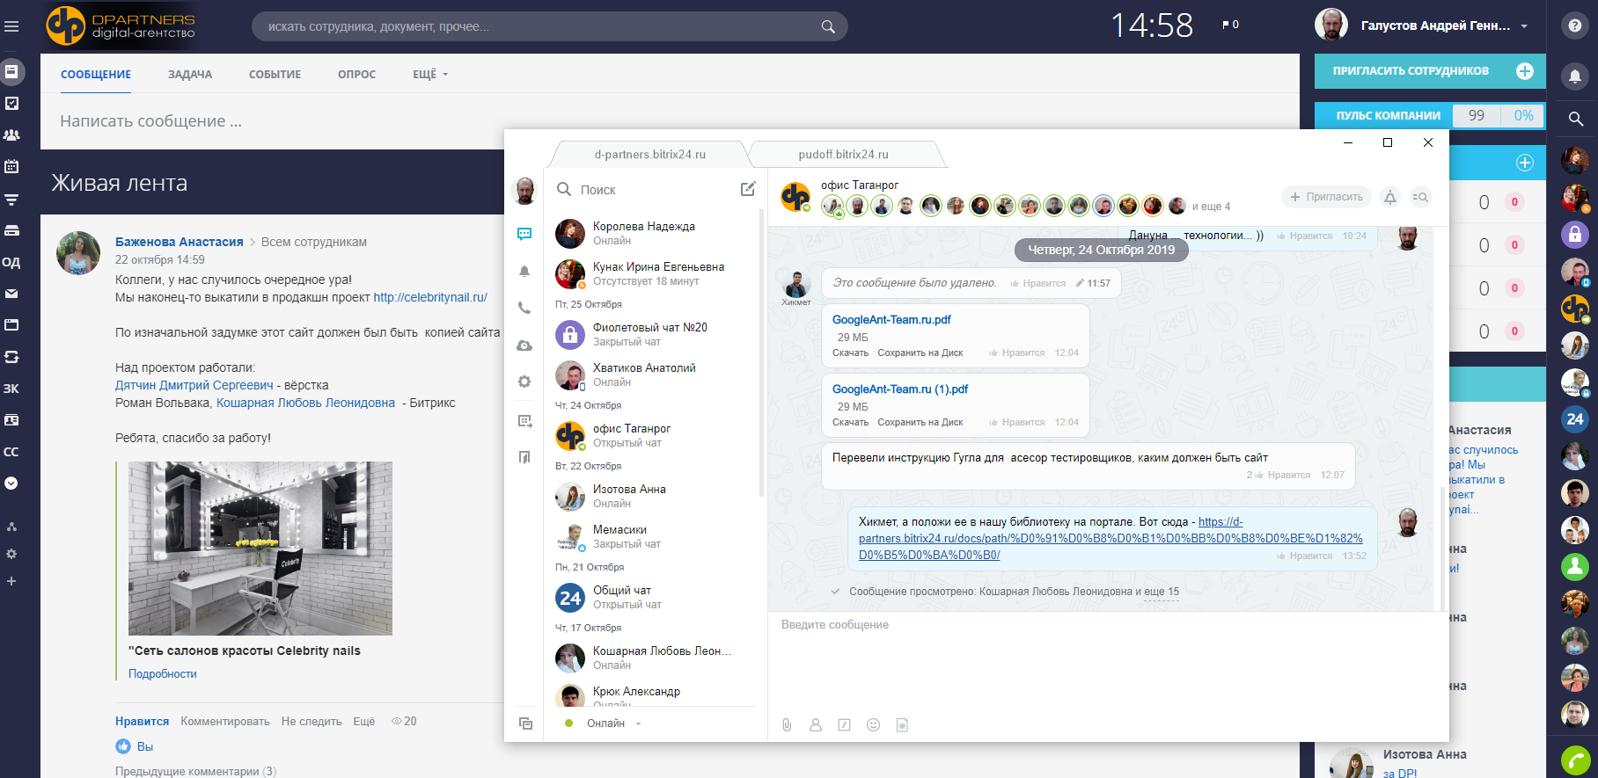Viewport: 1598px width, 778px height.
Task: Open the phone calls icon in messenger
Action: pyautogui.click(x=524, y=308)
